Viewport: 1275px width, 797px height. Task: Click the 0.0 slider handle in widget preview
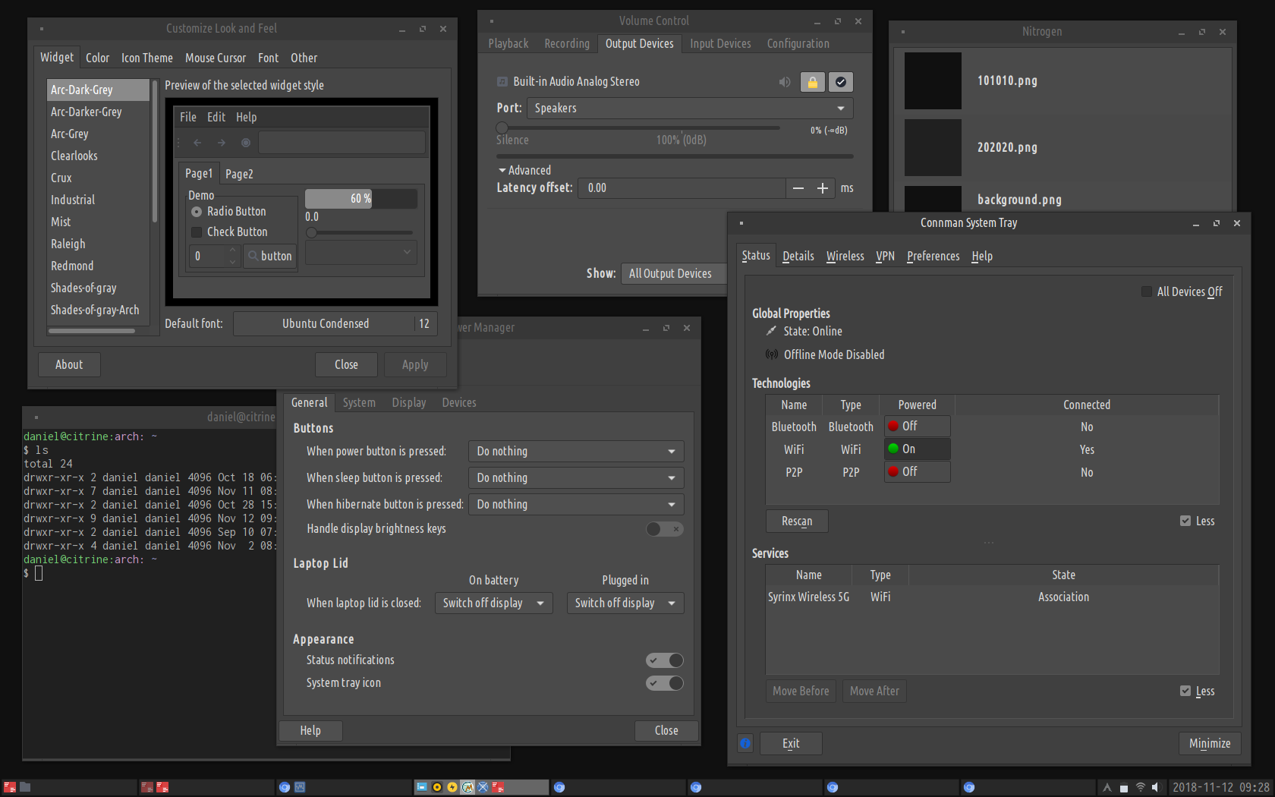pos(311,233)
